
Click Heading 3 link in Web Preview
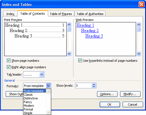click(94, 36)
